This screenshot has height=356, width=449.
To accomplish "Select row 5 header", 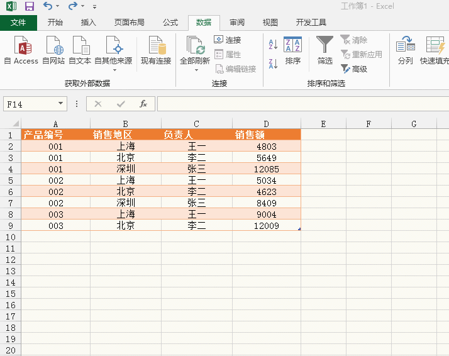I will (10, 181).
